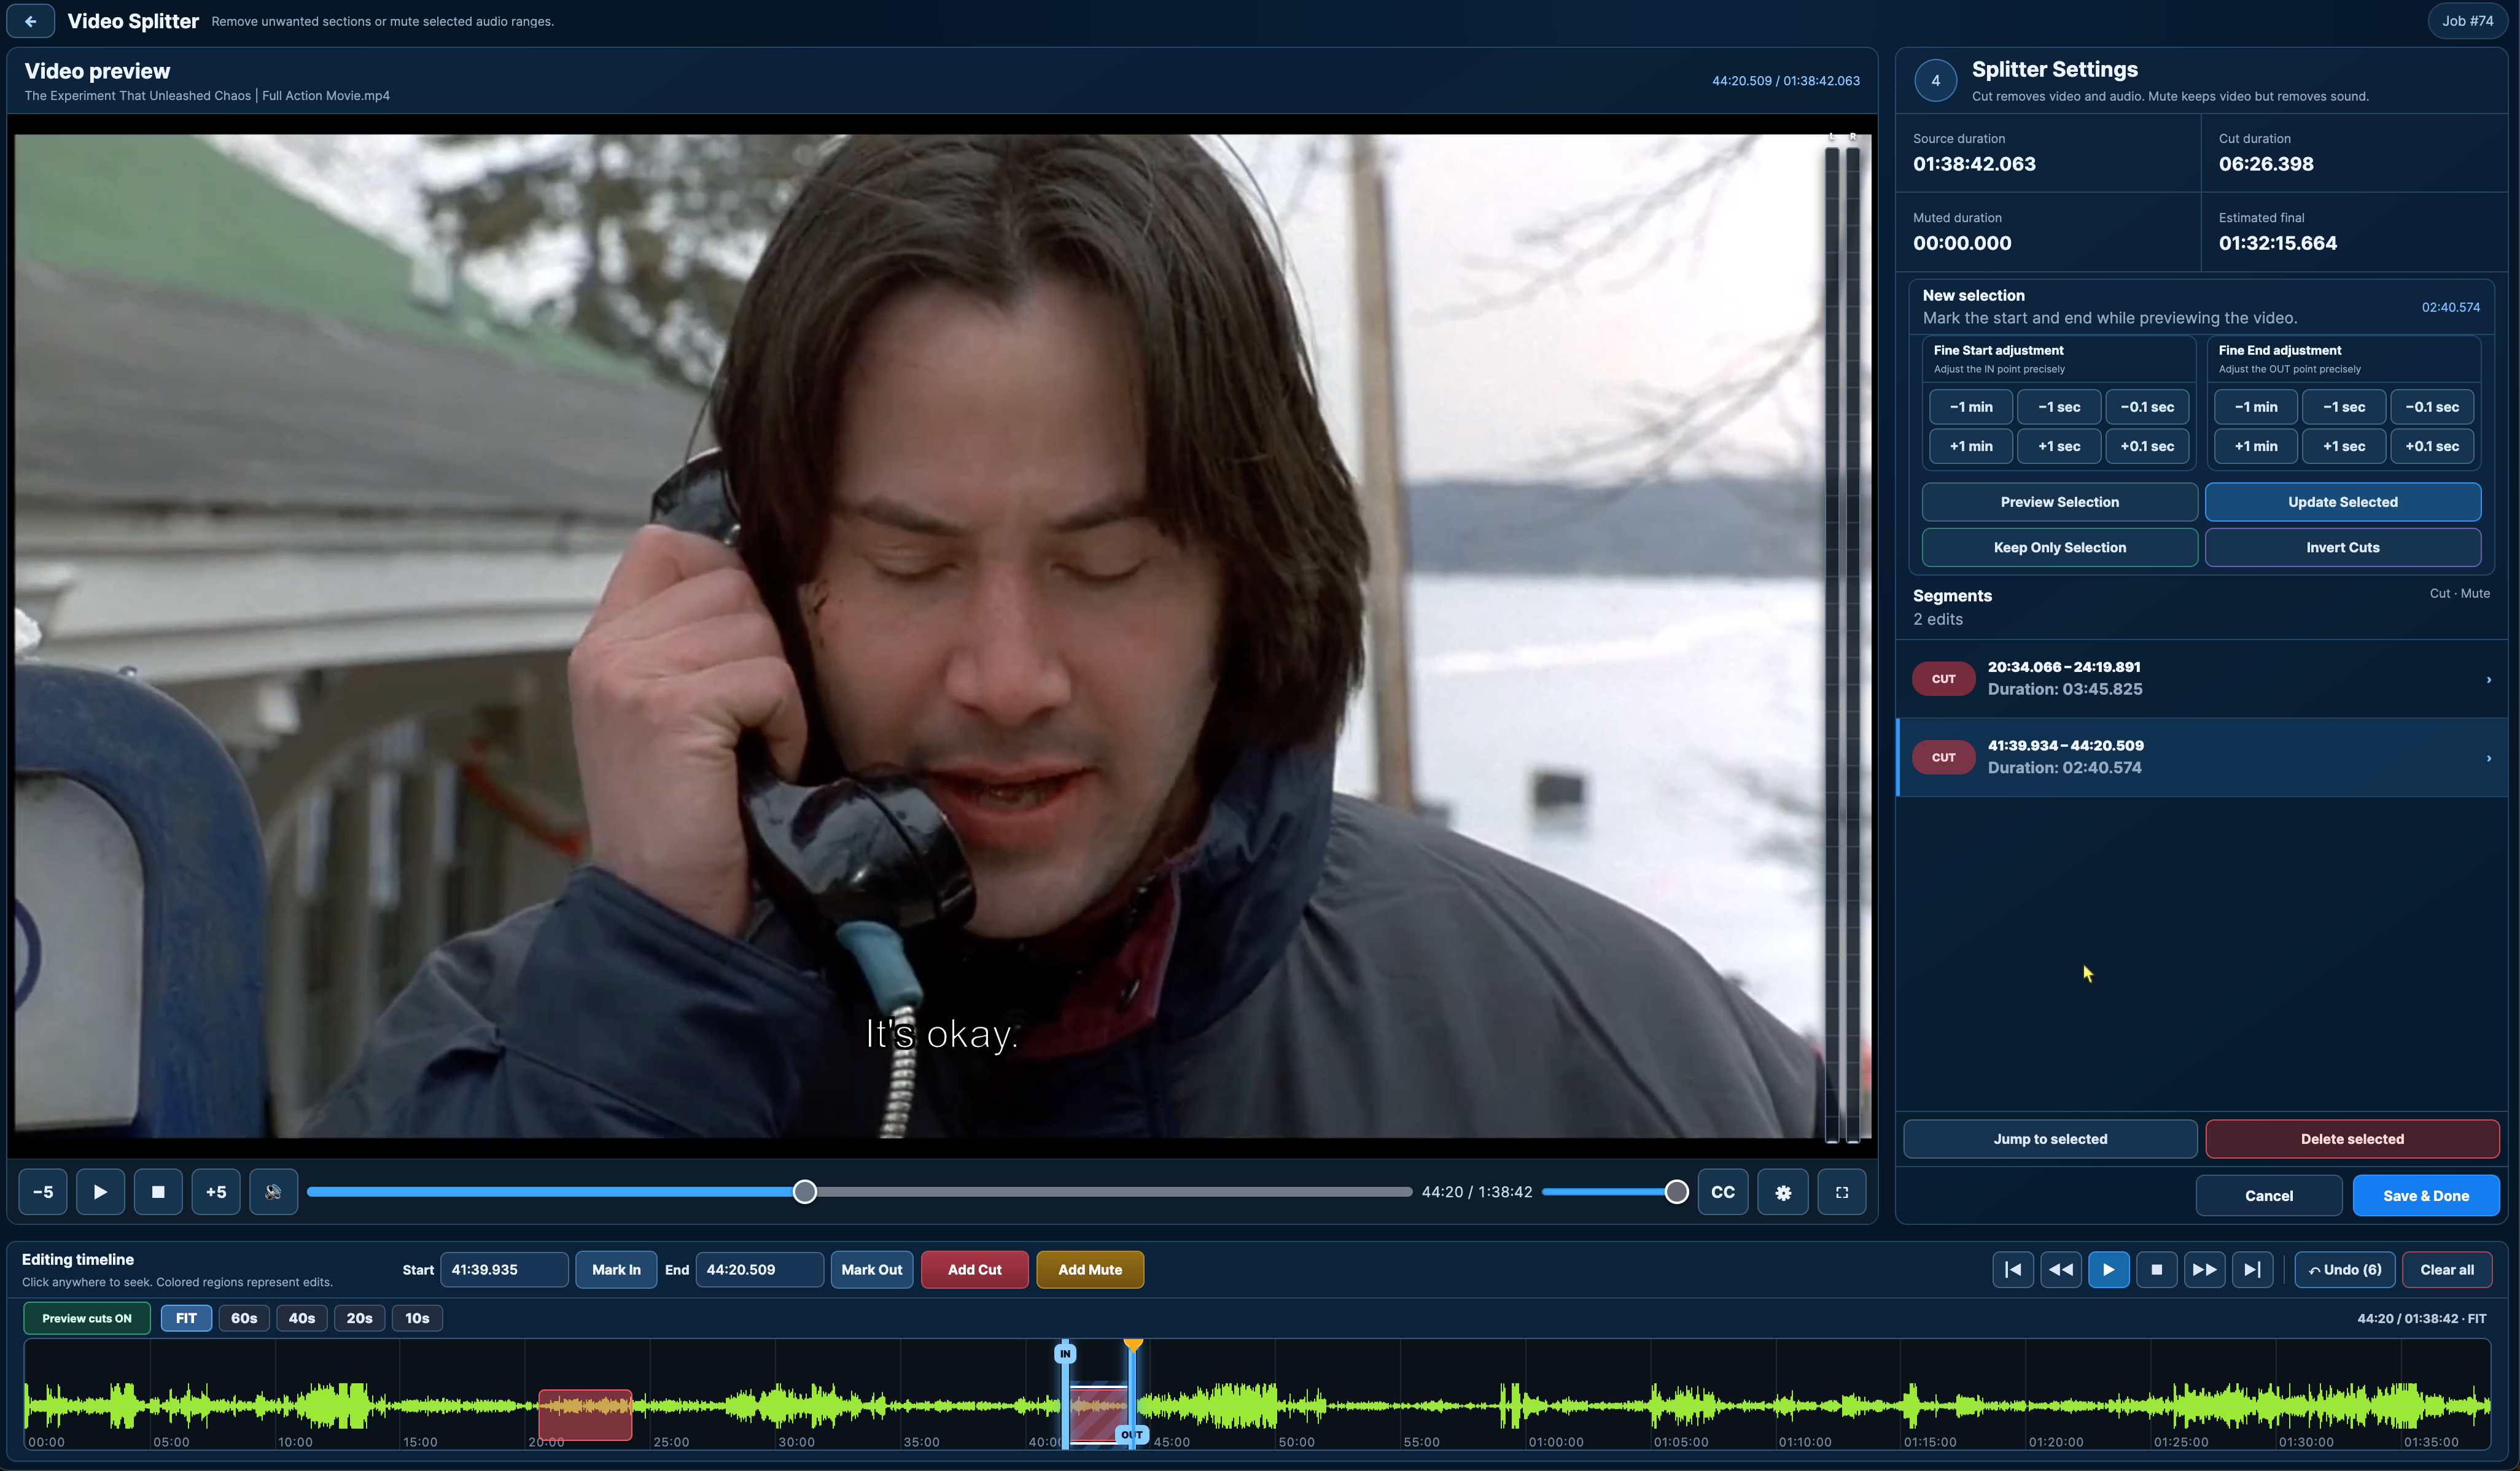Expand the 41:39.934 cut segment chevron
This screenshot has width=2520, height=1471.
pos(2488,759)
